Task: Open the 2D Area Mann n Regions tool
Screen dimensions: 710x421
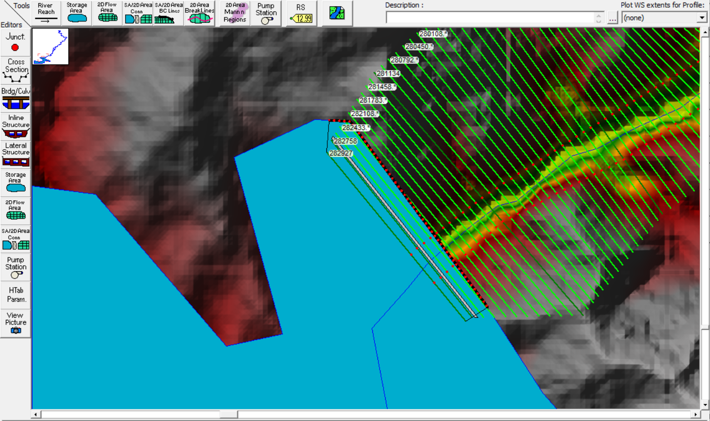Action: (x=233, y=13)
